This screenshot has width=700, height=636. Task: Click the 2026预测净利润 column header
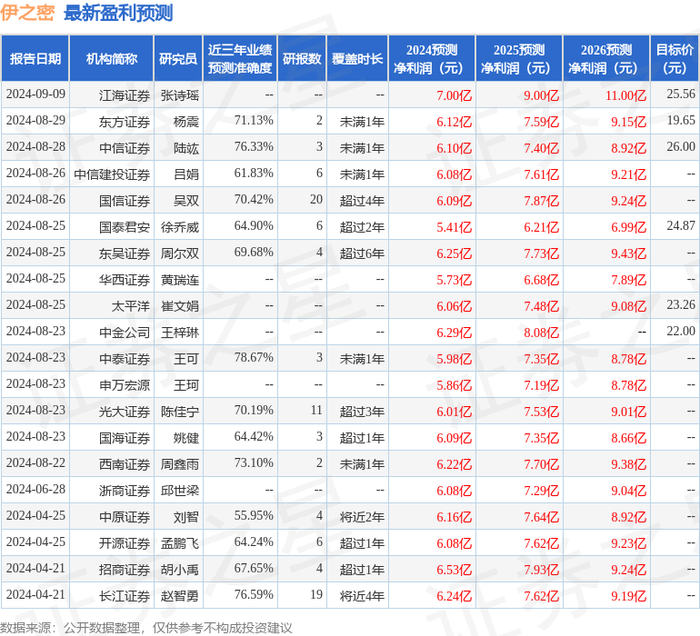tap(606, 58)
